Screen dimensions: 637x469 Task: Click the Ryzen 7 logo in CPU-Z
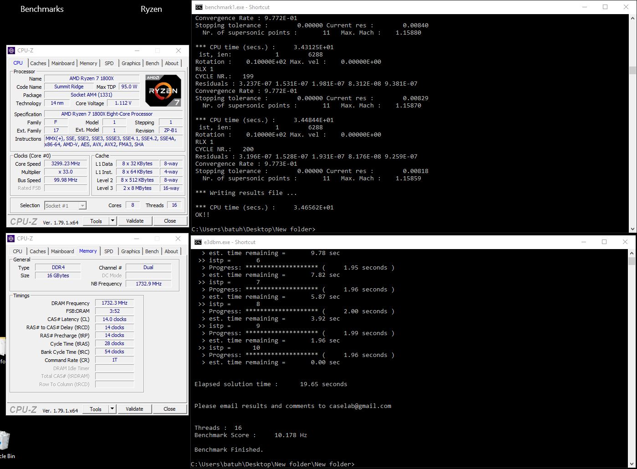pyautogui.click(x=163, y=90)
